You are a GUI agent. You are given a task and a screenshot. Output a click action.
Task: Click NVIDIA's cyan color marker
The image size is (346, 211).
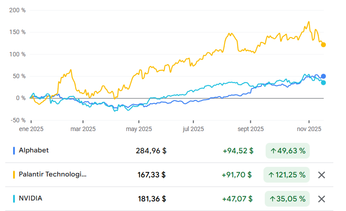[14, 199]
